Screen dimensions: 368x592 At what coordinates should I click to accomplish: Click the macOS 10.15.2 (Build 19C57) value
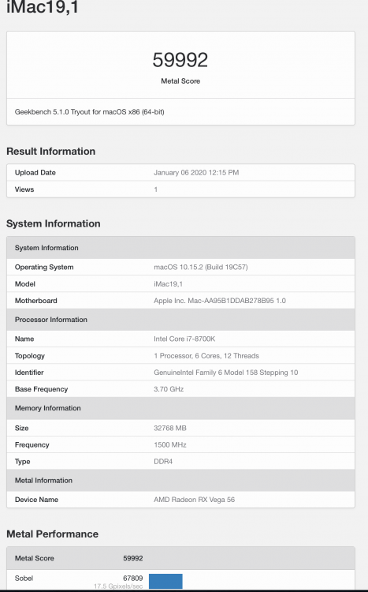tap(201, 267)
